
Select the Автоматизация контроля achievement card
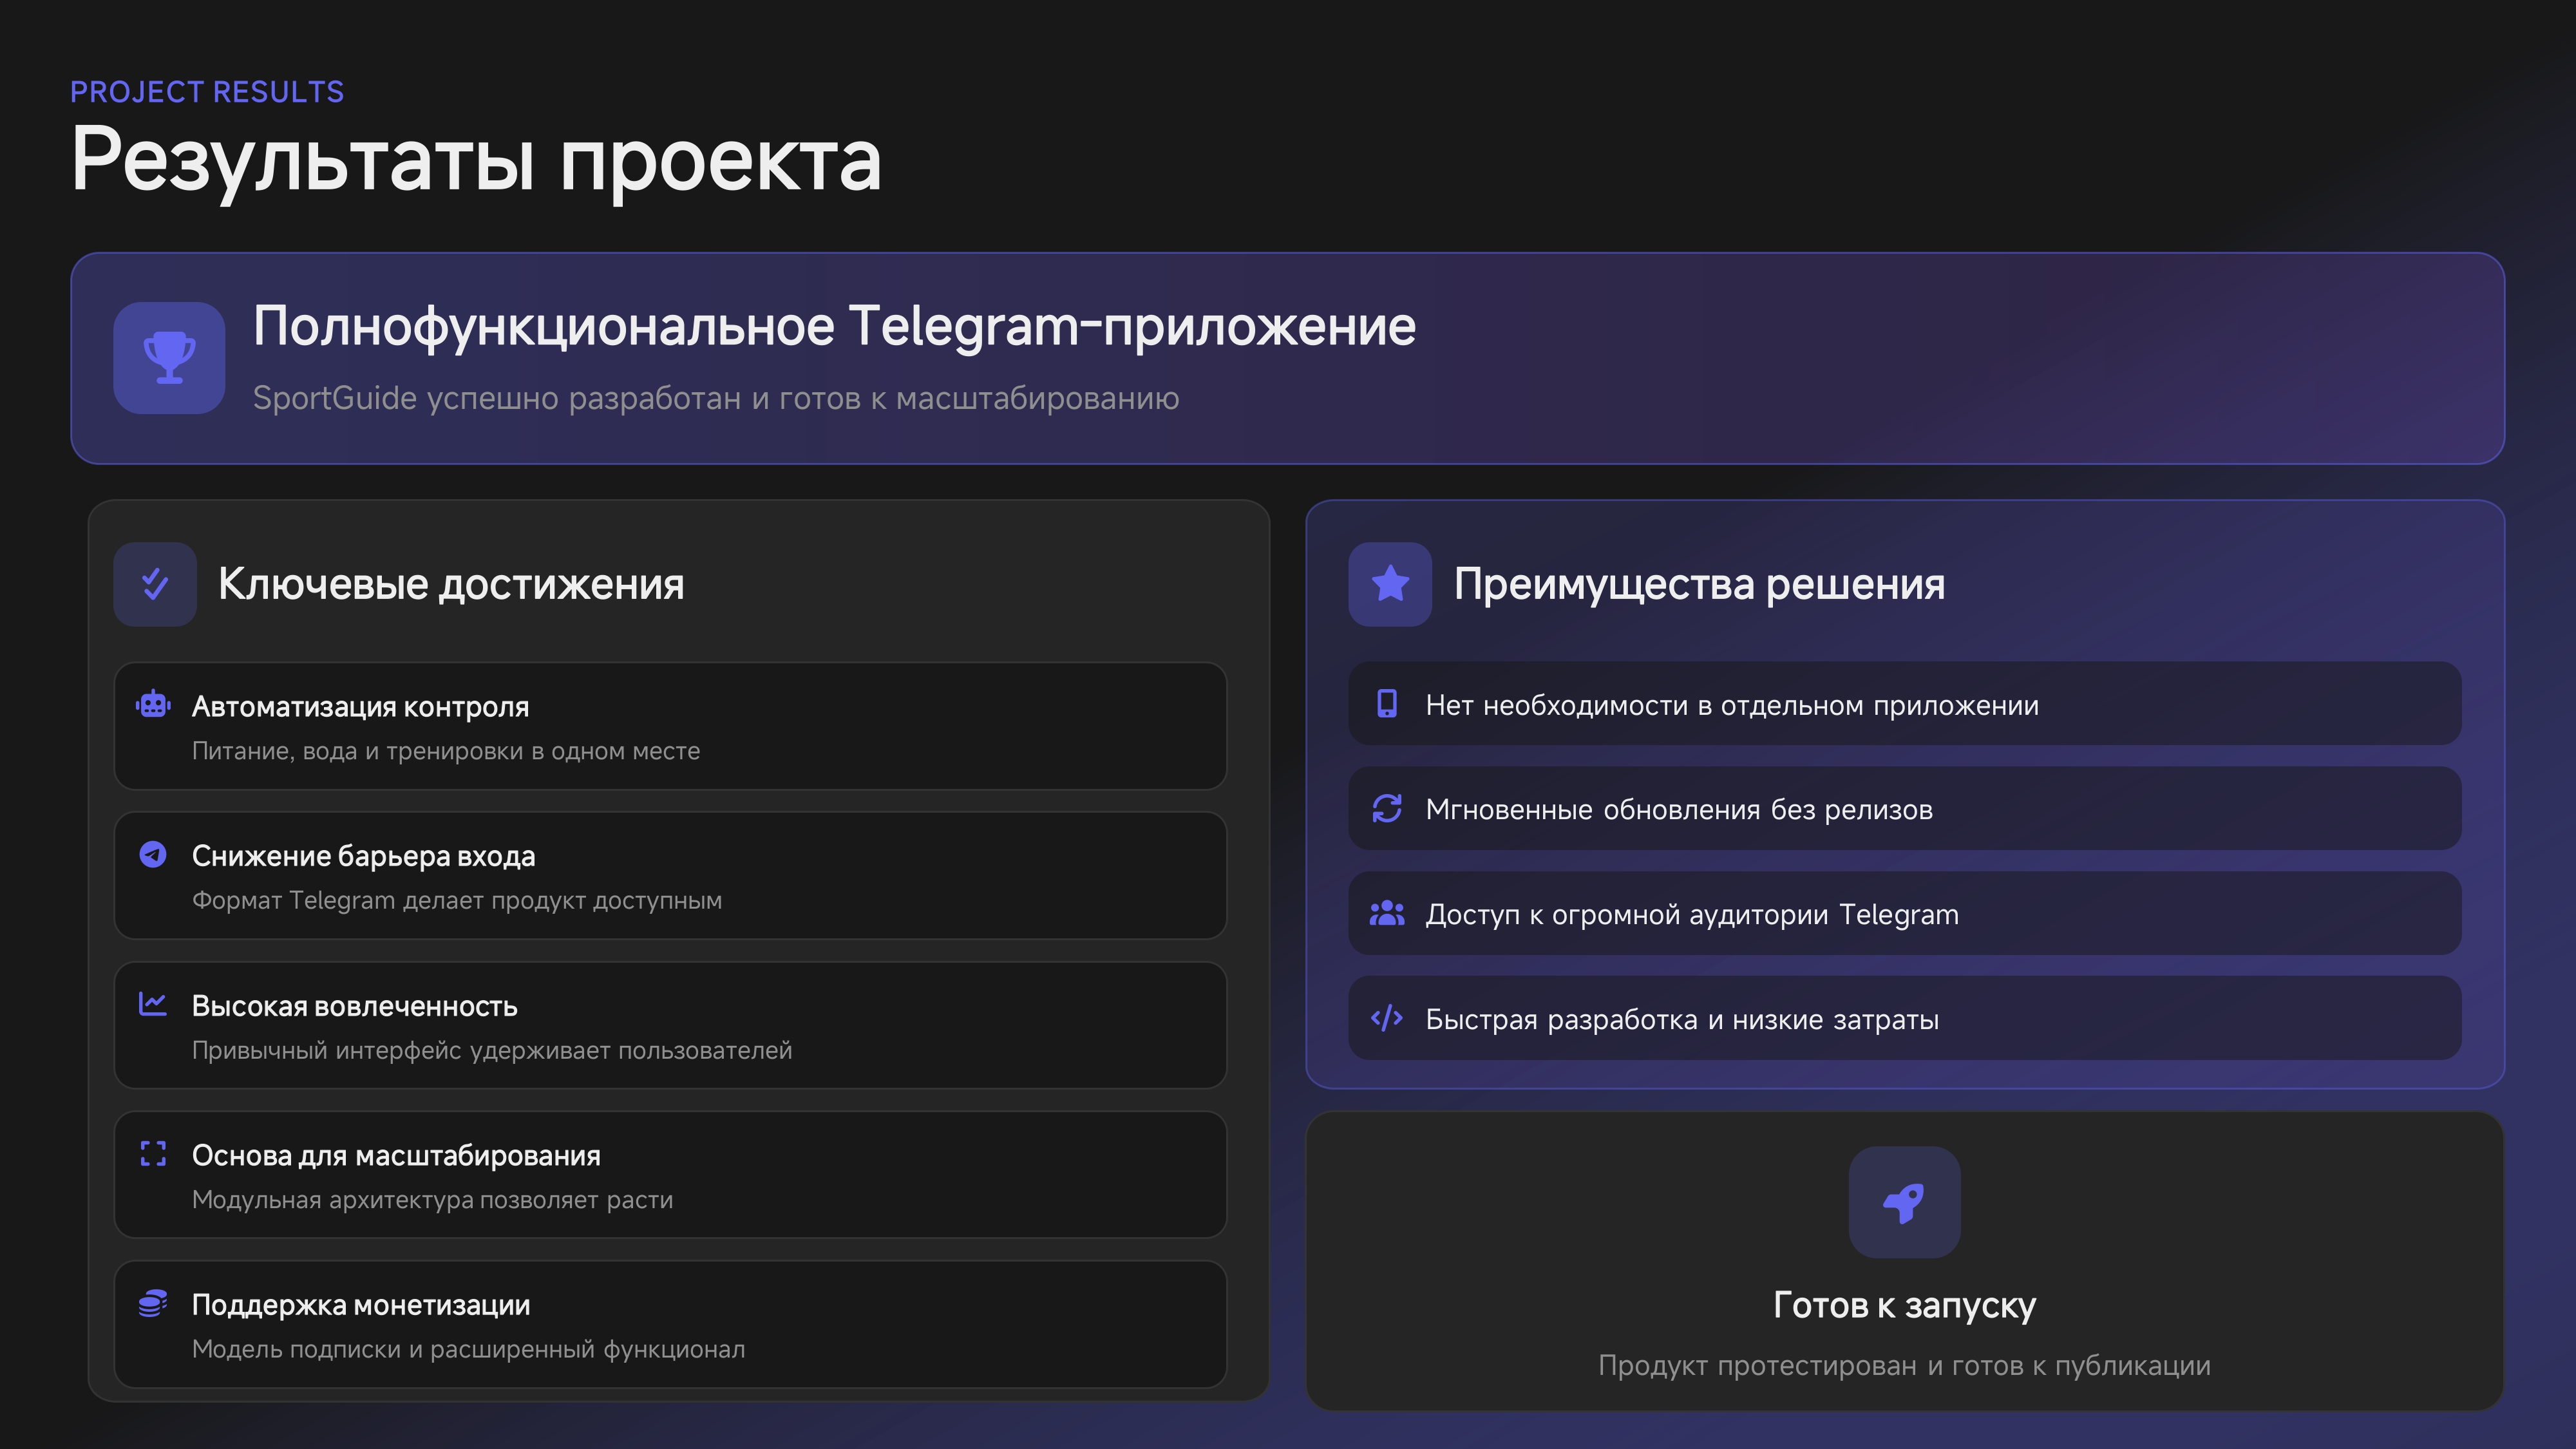[670, 726]
